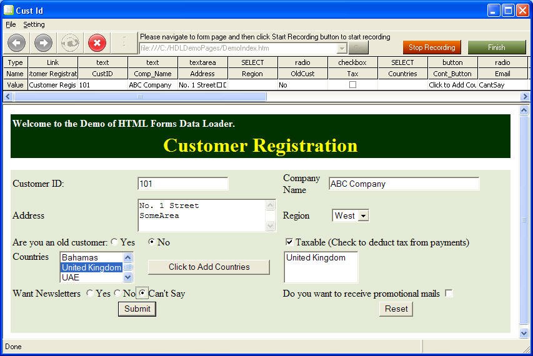Image resolution: width=533 pixels, height=356 pixels.
Task: Open the File menu
Action: tap(11, 24)
